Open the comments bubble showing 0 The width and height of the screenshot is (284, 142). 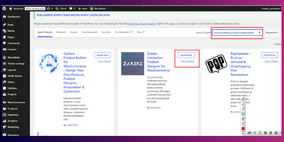pyautogui.click(x=72, y=9)
